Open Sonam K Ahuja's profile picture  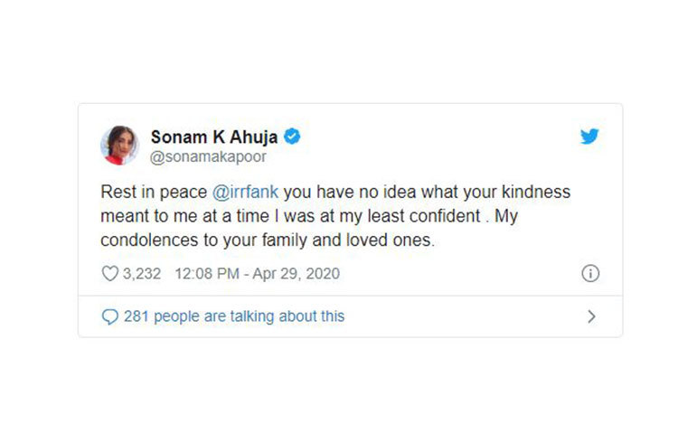coord(119,146)
